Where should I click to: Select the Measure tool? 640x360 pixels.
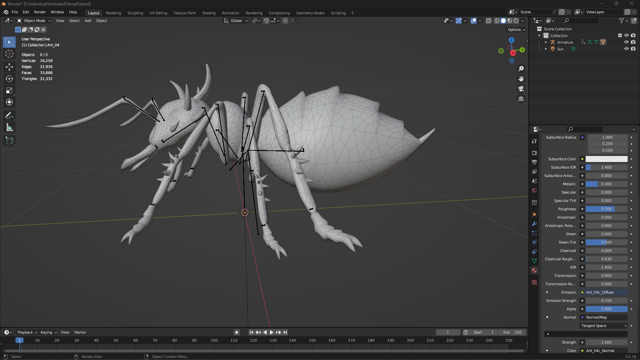tap(9, 128)
